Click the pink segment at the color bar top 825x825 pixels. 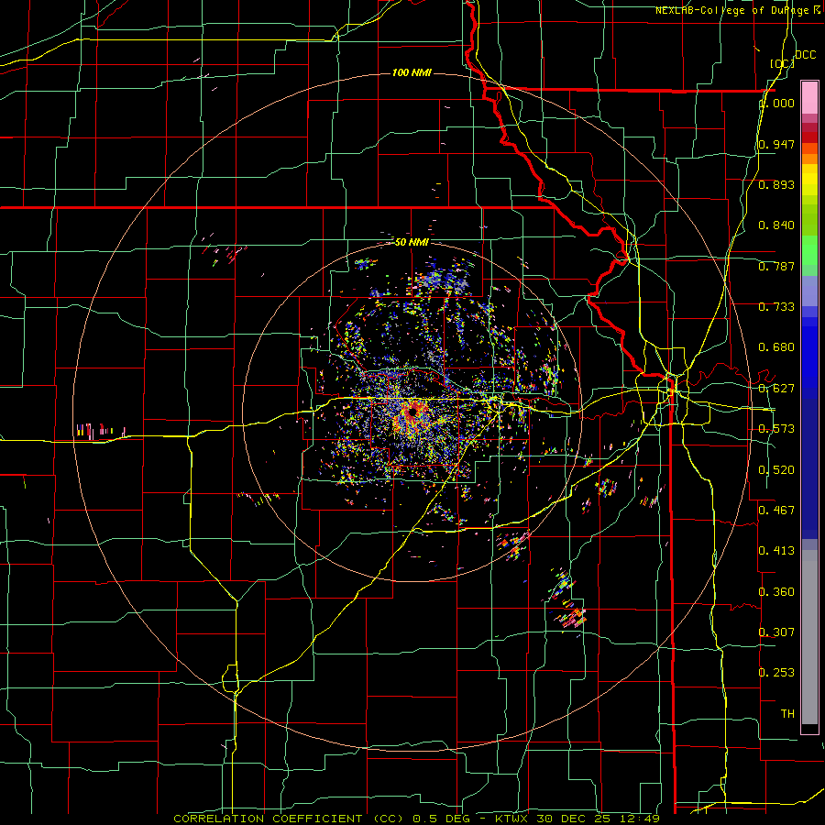click(x=809, y=97)
